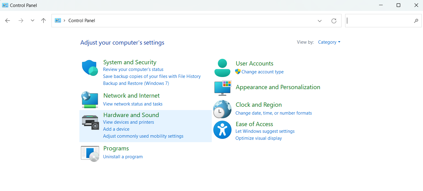Click the System and Security shield icon
Screen dimensions: 423x191
pos(90,68)
